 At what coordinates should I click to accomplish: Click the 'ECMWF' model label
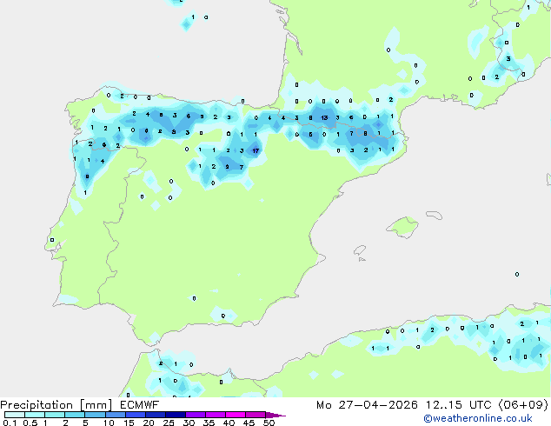tap(140, 405)
